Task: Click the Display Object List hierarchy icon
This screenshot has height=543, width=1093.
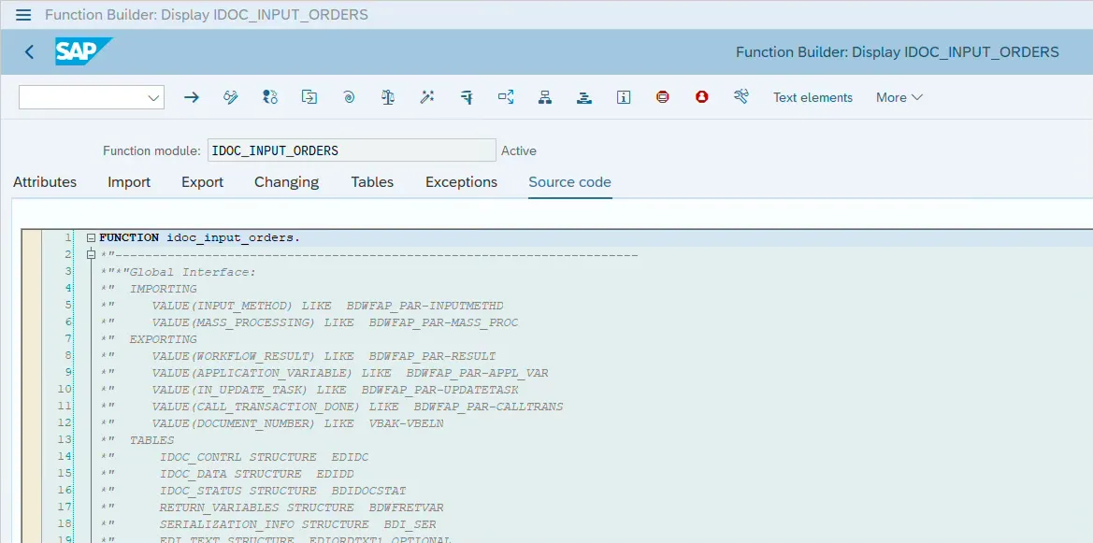Action: [545, 97]
